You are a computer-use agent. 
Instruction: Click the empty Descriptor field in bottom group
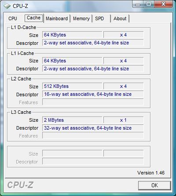tap(93, 162)
